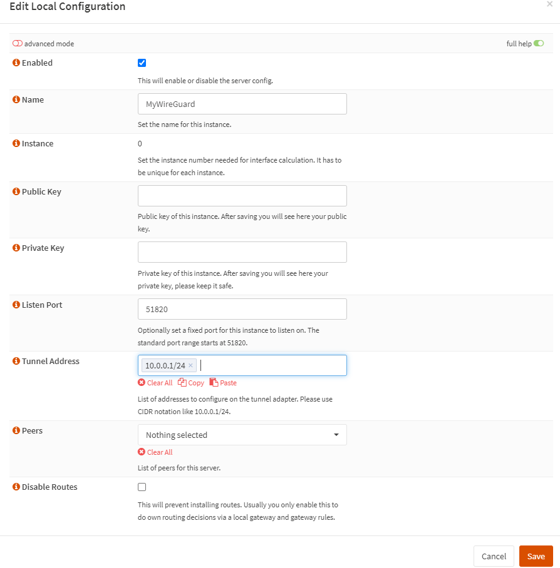
Task: Click the info icon next to Name
Action: (16, 99)
